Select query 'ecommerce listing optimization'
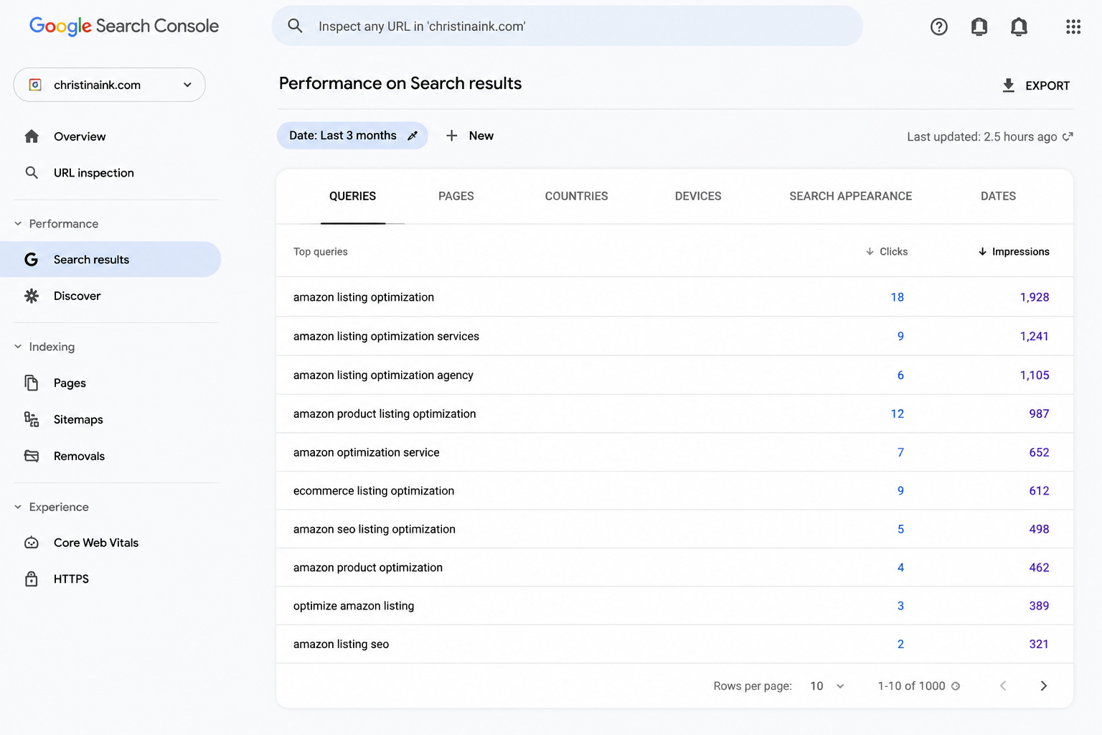The height and width of the screenshot is (735, 1102). pyautogui.click(x=374, y=491)
